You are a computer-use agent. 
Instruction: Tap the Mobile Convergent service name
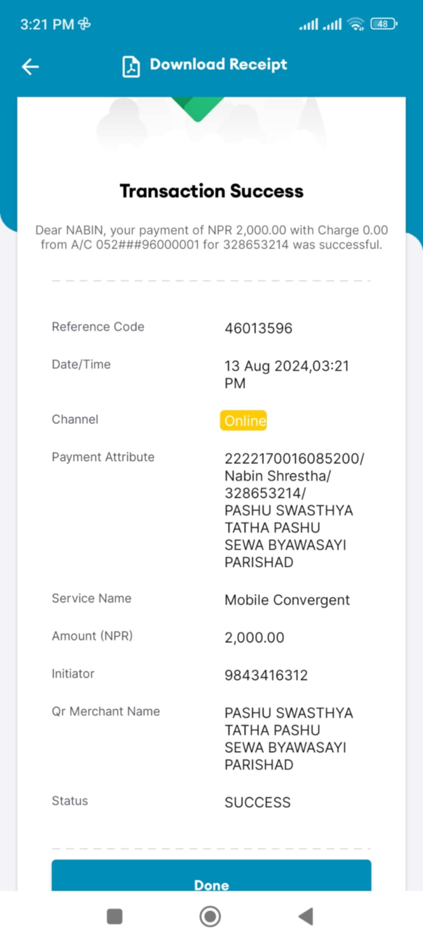tap(287, 600)
